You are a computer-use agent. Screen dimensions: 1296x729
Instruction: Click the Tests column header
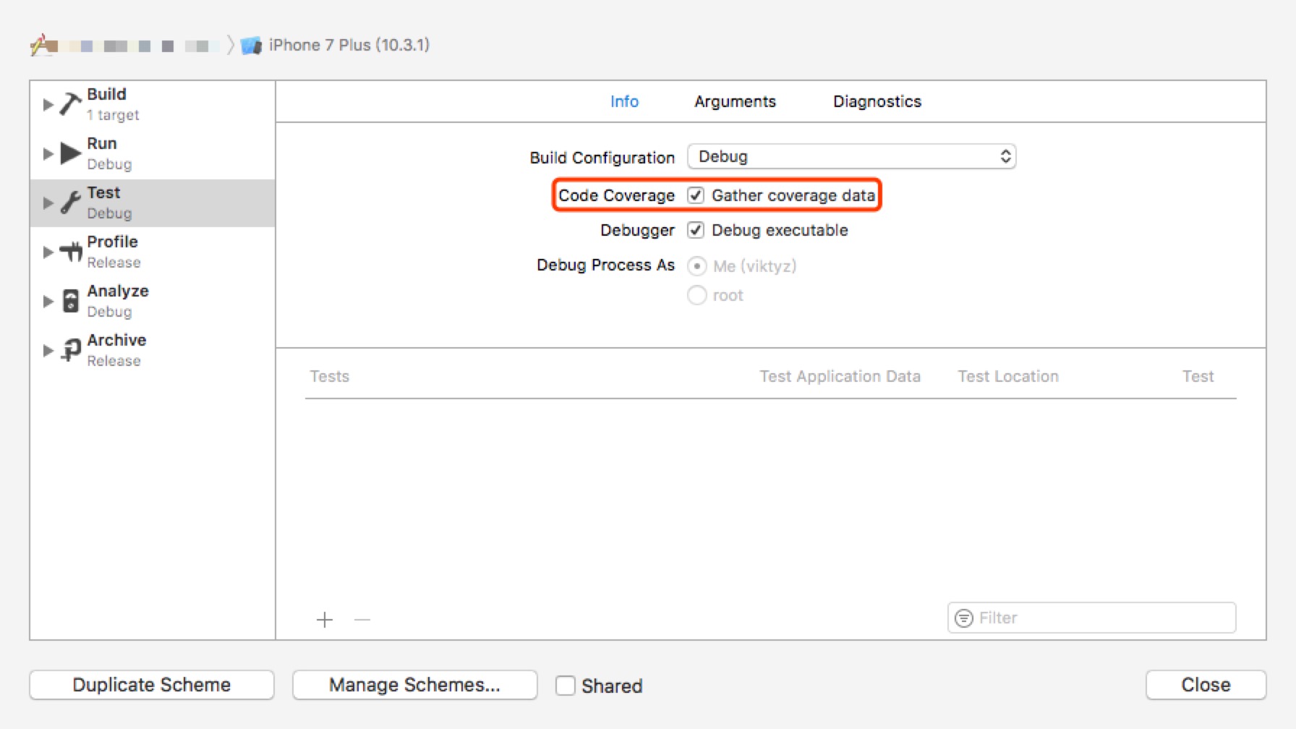click(x=330, y=376)
